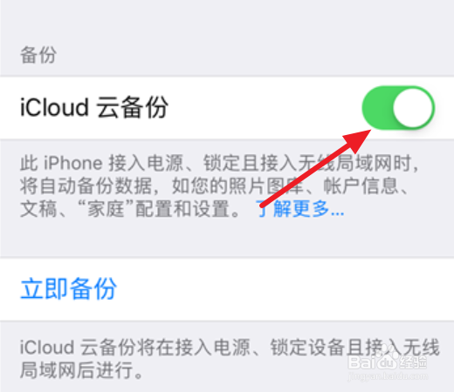Click the jingyan.baidu.com watermark text
This screenshot has width=454, height=392.
pyautogui.click(x=388, y=376)
